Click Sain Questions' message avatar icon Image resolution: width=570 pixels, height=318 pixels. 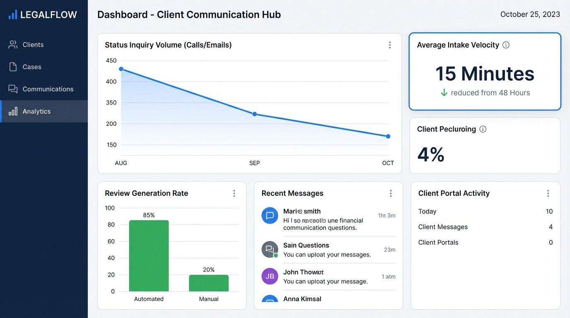(x=270, y=249)
